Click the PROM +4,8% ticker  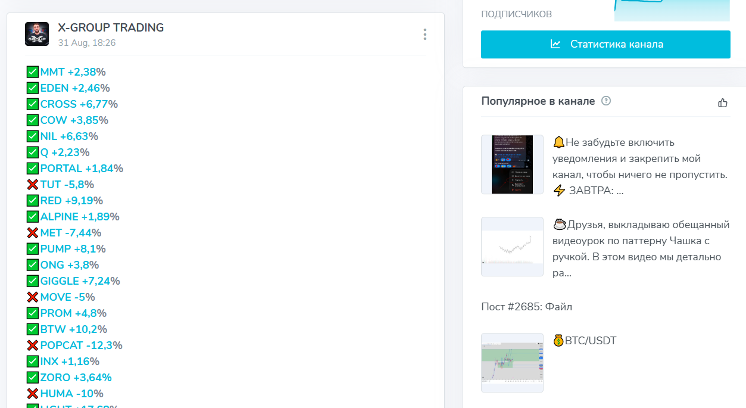[x=73, y=313]
